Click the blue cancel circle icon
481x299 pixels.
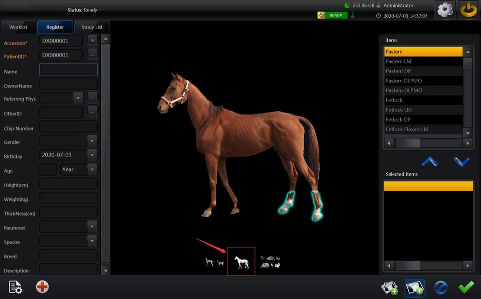pyautogui.click(x=440, y=288)
